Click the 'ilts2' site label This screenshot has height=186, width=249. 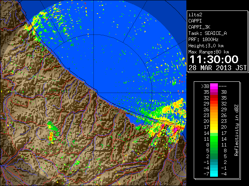click(x=195, y=15)
